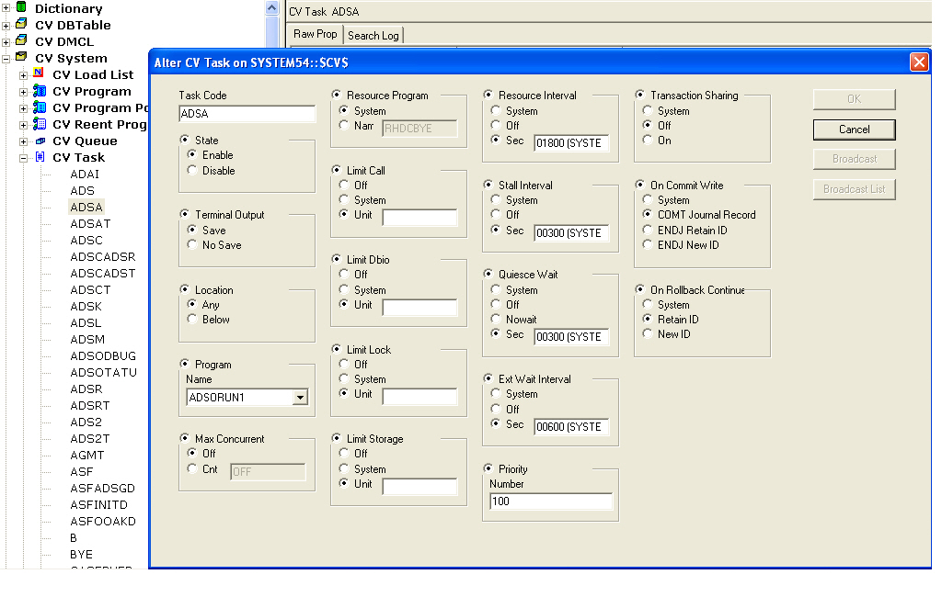This screenshot has height=597, width=942.
Task: Set Stall Interval to Off
Action: [496, 214]
